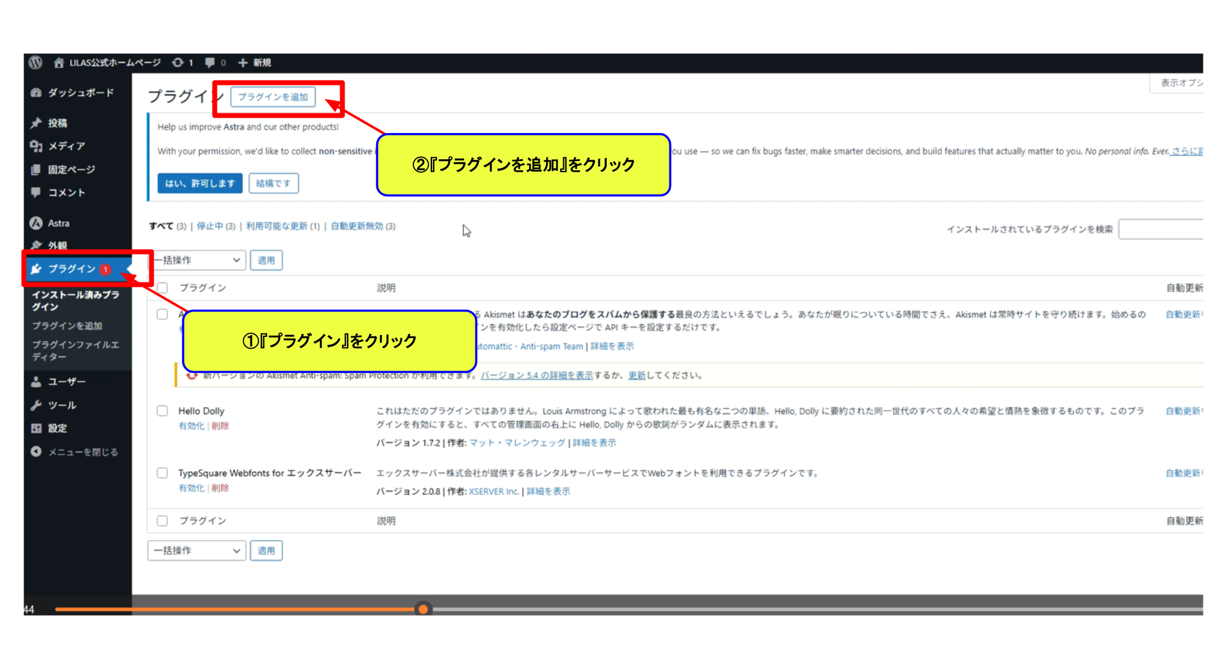Viewport: 1227px width, 669px height.
Task: Filter plugins by 停止中
Action: (209, 226)
